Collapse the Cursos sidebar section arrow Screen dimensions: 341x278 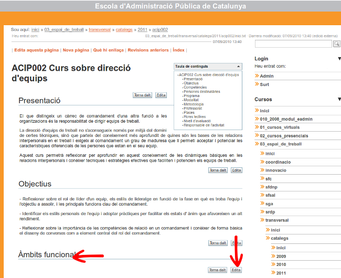tap(339, 99)
